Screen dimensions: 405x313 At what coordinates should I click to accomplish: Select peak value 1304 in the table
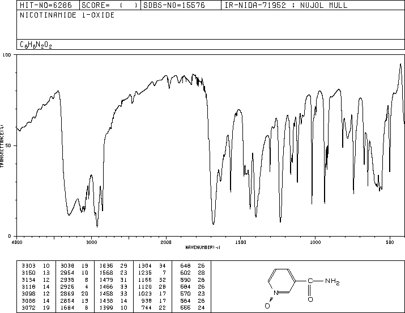tap(145, 265)
